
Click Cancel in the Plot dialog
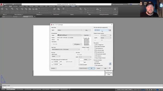pos(98,68)
